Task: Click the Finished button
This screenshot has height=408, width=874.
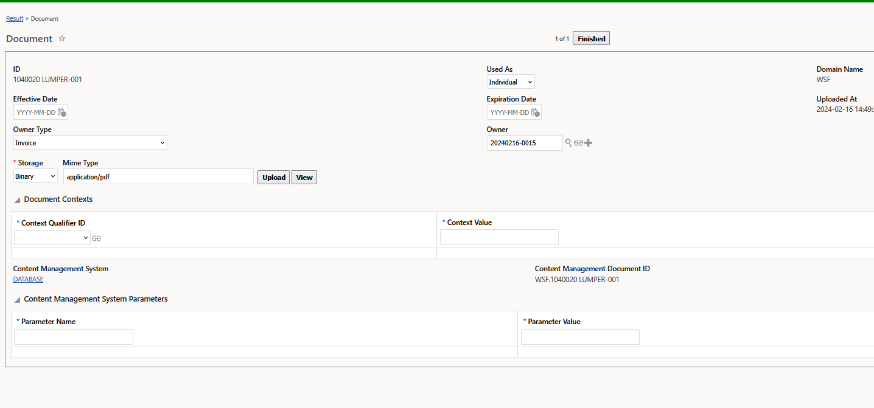Action: pos(591,38)
